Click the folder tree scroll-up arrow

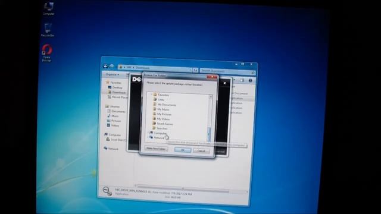tap(211, 97)
